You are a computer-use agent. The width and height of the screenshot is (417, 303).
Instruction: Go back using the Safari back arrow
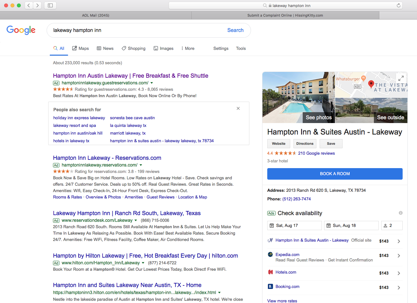(x=29, y=5)
